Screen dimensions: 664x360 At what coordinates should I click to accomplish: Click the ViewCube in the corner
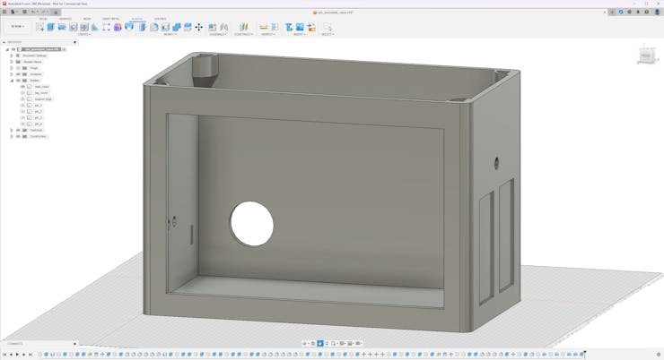pyautogui.click(x=645, y=56)
